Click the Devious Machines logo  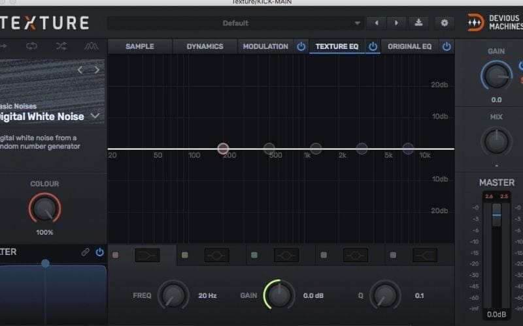pyautogui.click(x=495, y=23)
